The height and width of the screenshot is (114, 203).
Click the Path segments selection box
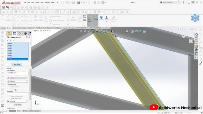click(x=18, y=73)
